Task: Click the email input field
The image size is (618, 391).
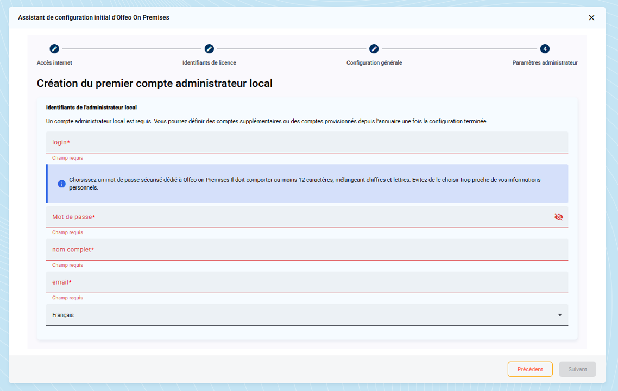Action: pyautogui.click(x=307, y=282)
